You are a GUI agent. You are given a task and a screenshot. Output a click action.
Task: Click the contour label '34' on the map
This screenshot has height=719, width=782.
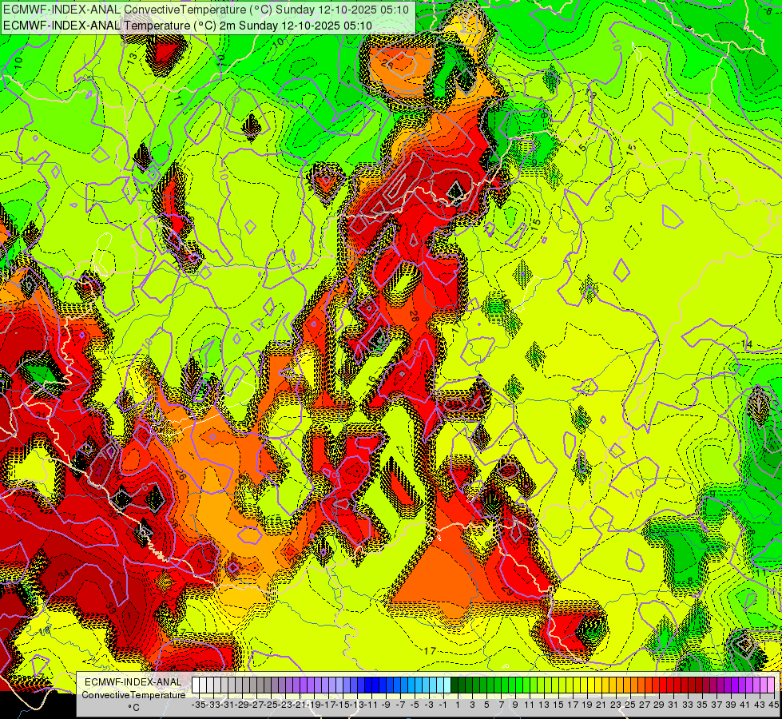point(65,574)
